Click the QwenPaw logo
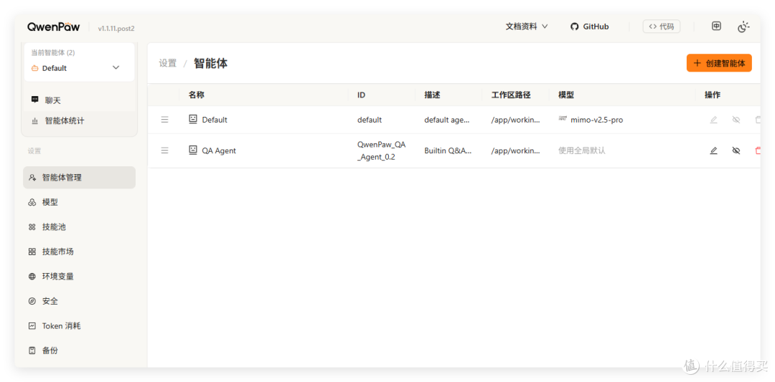The height and width of the screenshot is (382, 775). [53, 27]
